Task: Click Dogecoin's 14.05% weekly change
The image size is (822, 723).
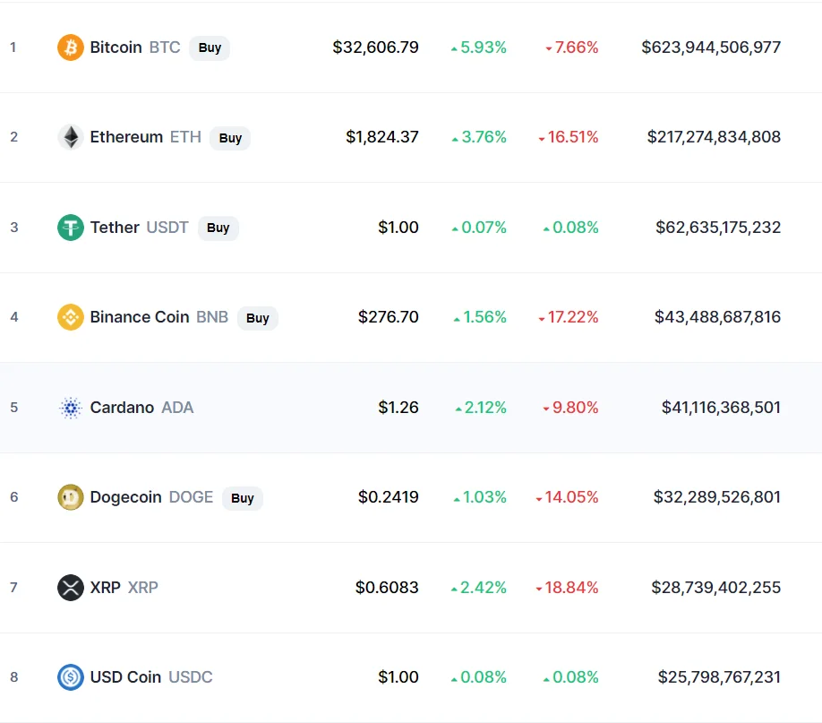Action: pos(567,497)
